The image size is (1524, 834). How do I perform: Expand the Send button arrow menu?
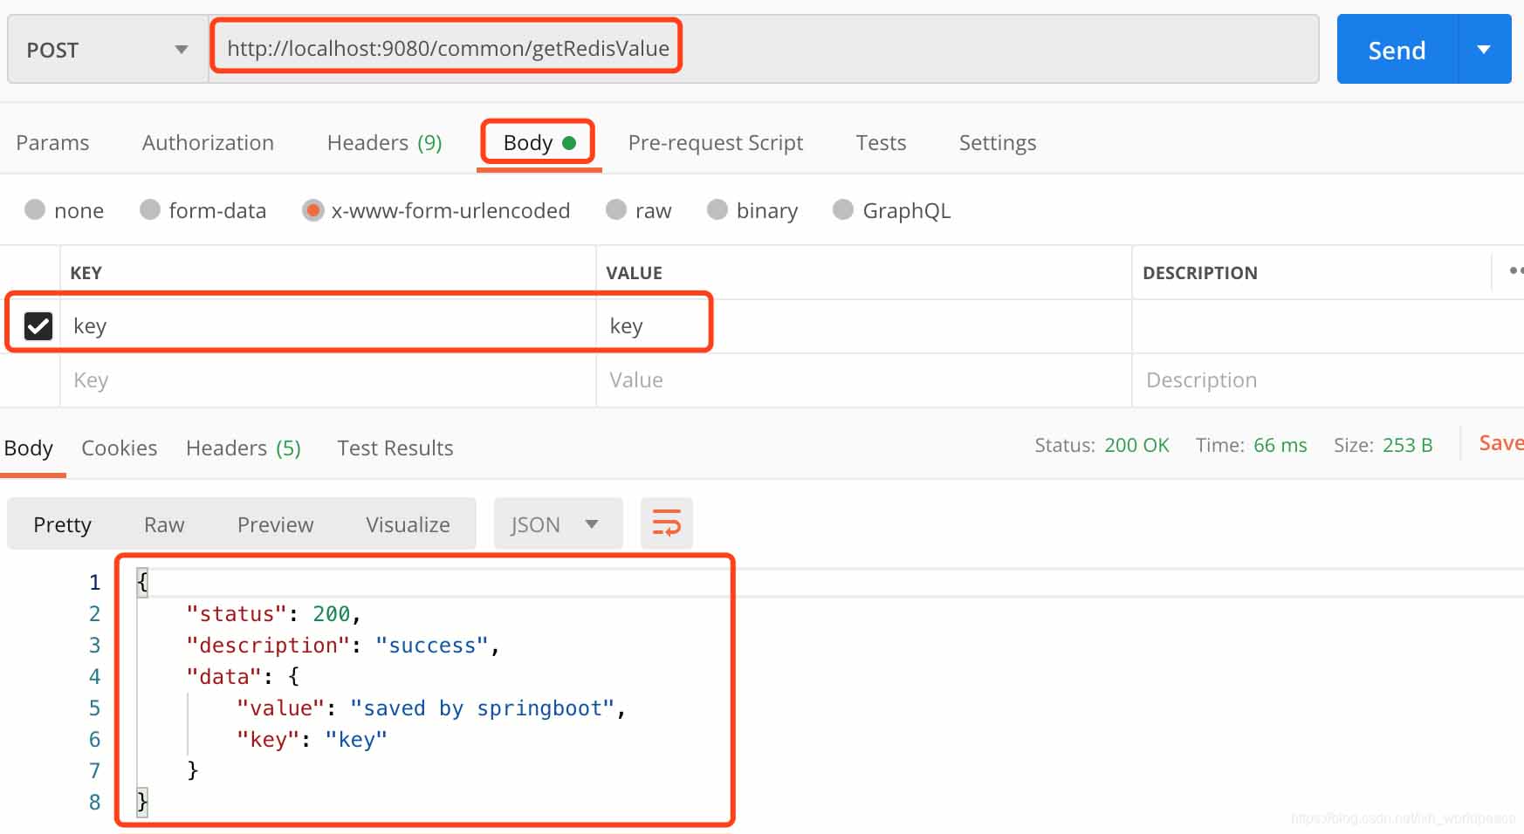pyautogui.click(x=1484, y=50)
